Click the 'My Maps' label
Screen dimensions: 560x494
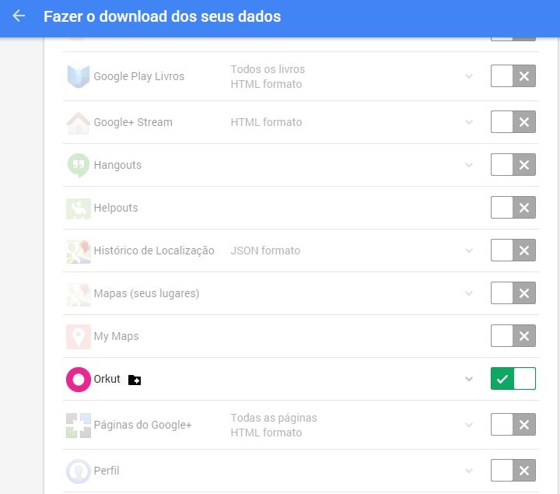(116, 336)
